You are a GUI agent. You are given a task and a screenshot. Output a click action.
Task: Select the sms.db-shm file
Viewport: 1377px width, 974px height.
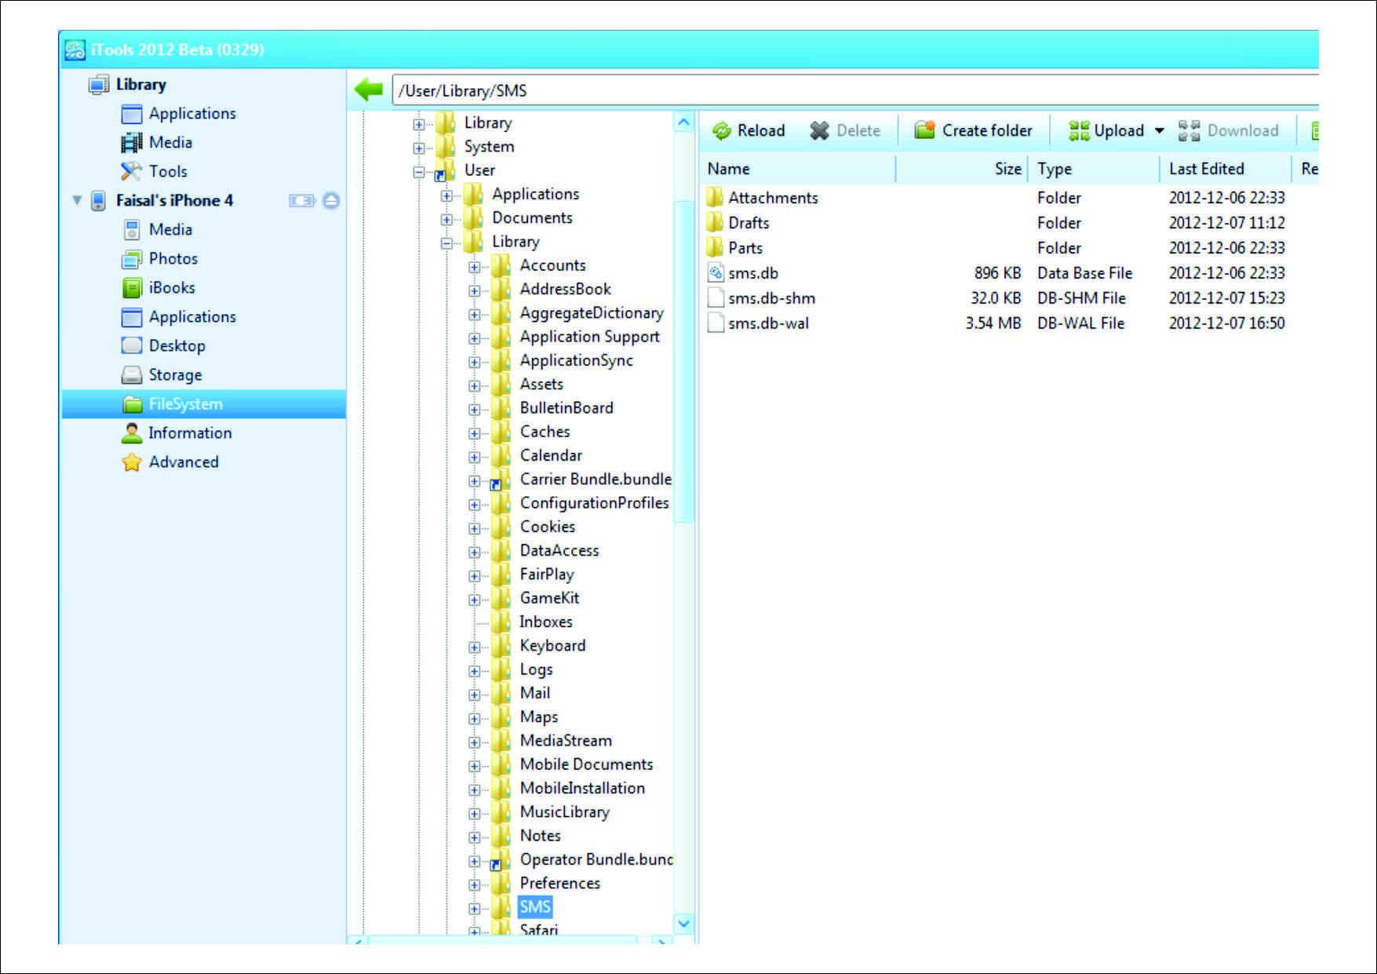(771, 299)
